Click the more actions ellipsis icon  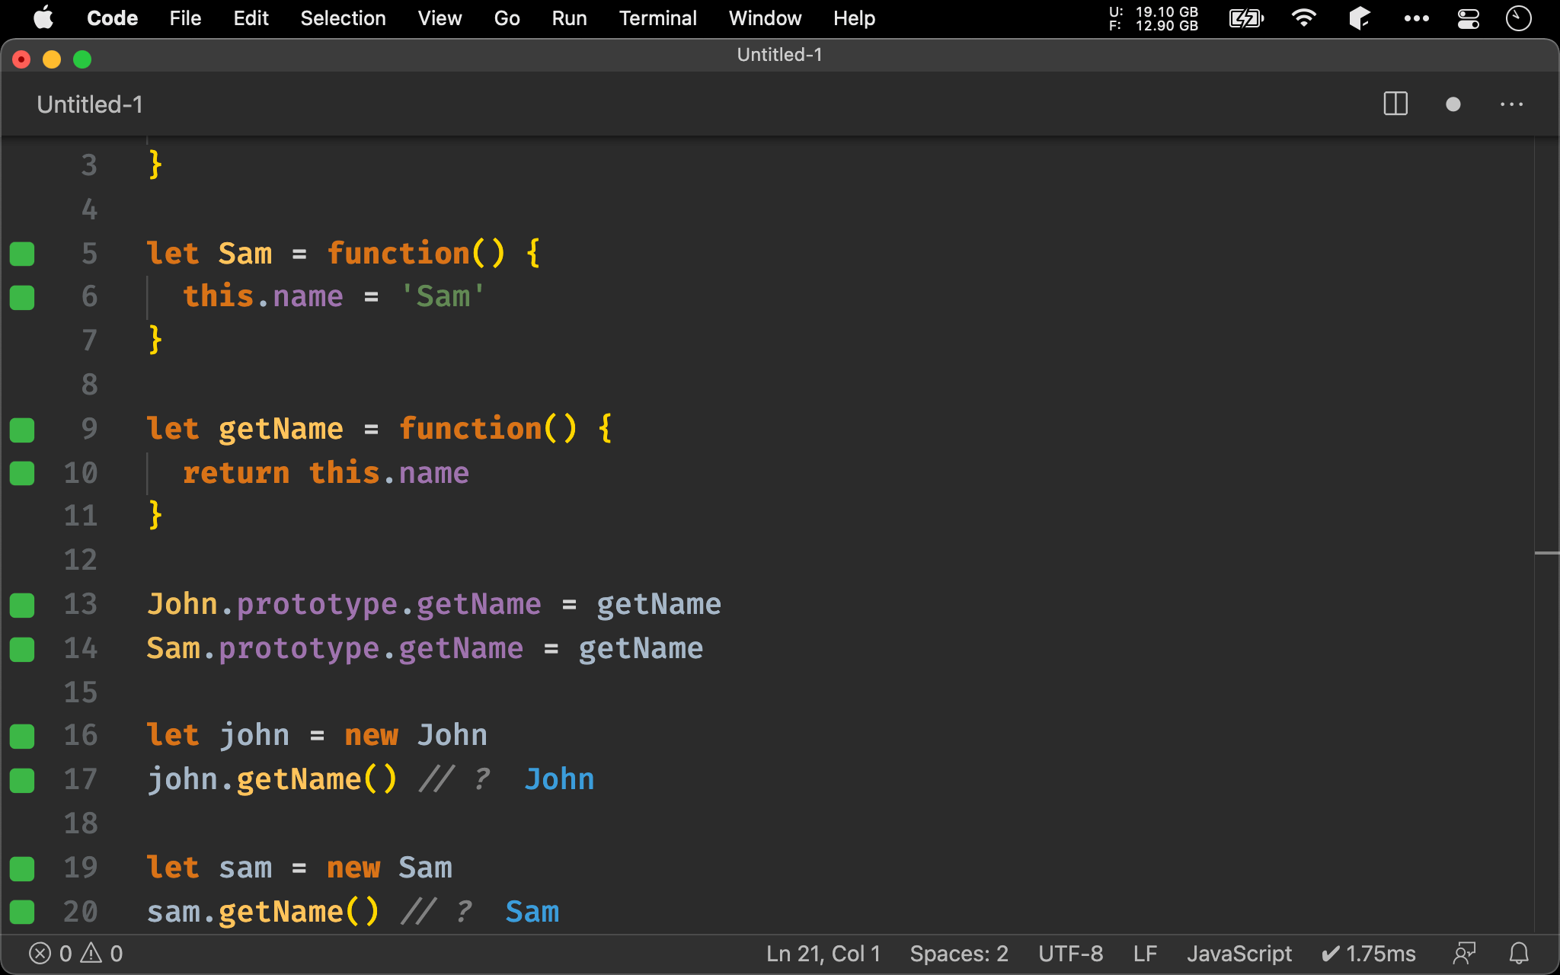pos(1512,104)
